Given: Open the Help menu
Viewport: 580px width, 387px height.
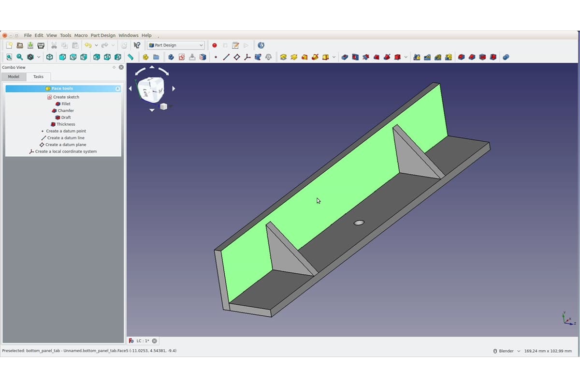Looking at the screenshot, I should 146,35.
